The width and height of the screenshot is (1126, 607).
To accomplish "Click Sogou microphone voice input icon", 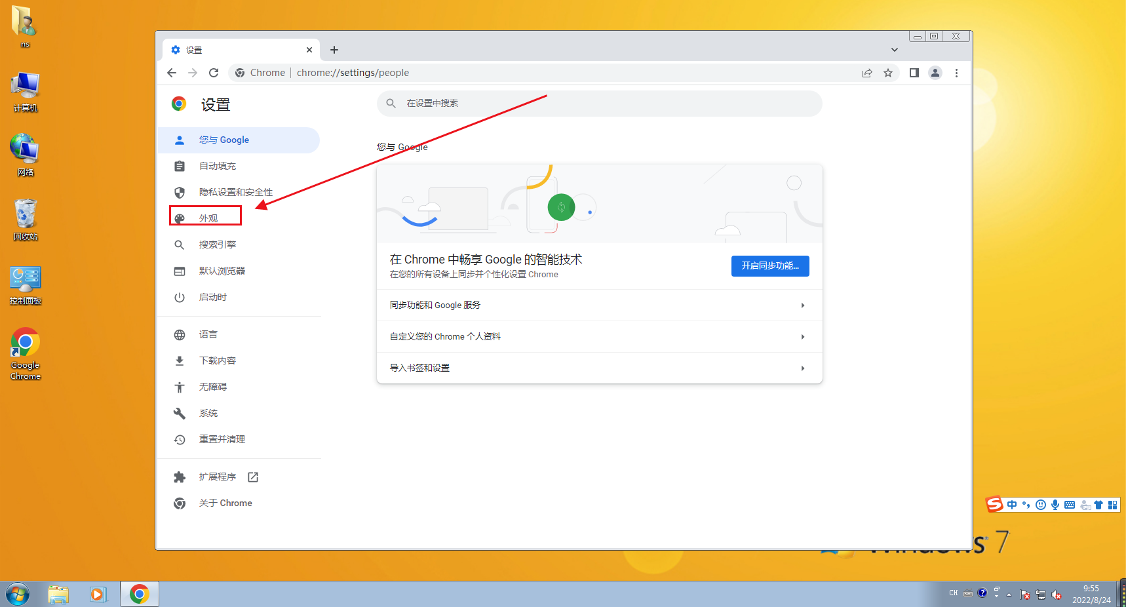I will pyautogui.click(x=1055, y=505).
